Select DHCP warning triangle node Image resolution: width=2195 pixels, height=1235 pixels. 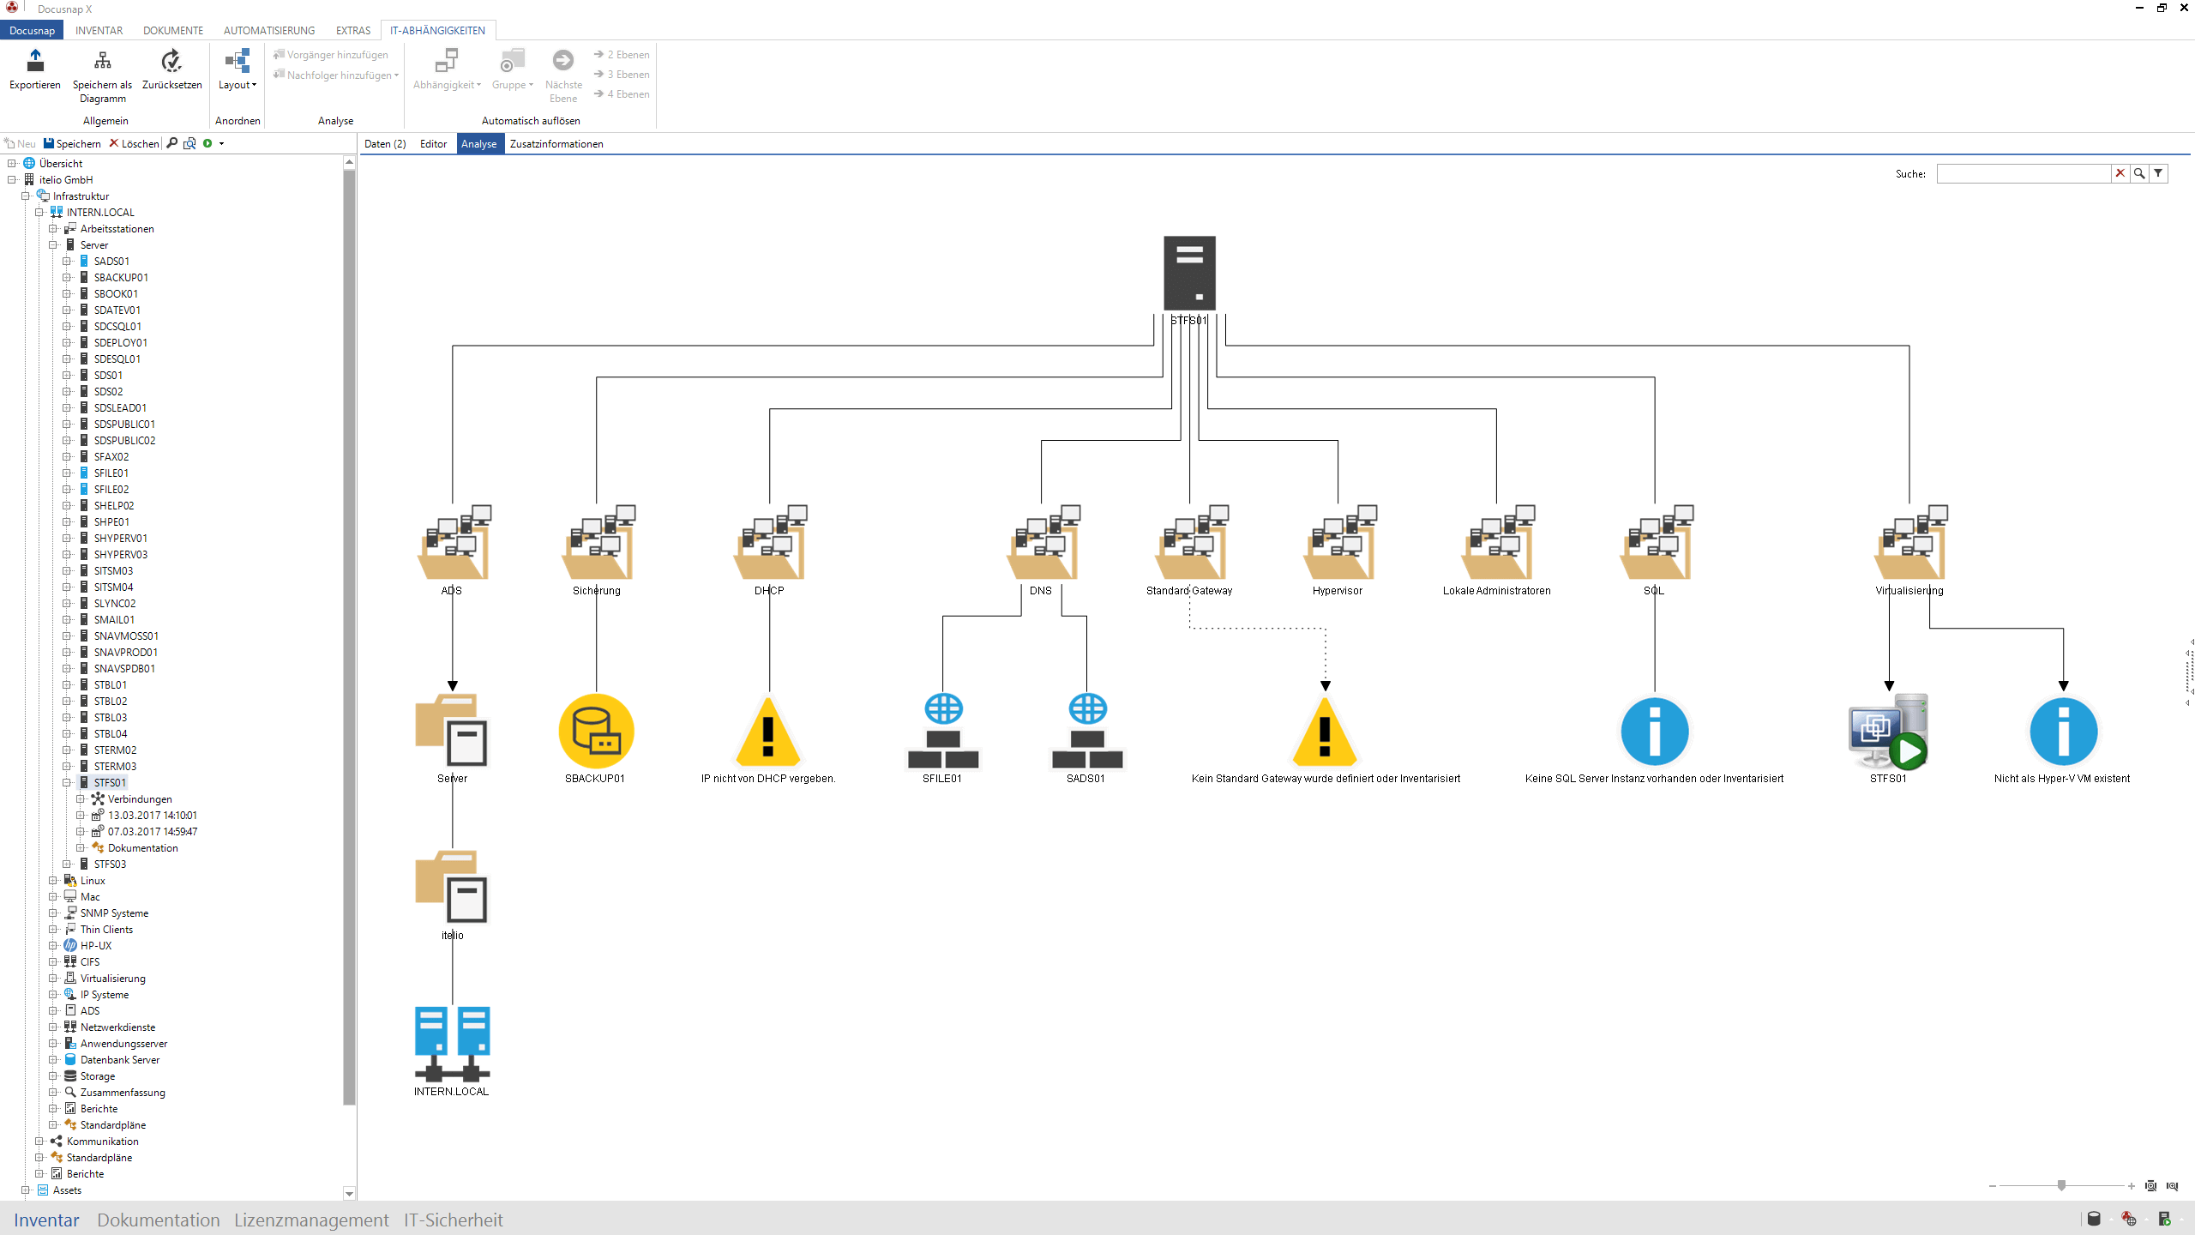(x=768, y=731)
